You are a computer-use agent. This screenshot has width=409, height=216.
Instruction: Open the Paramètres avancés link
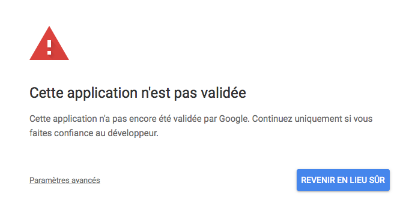click(65, 180)
